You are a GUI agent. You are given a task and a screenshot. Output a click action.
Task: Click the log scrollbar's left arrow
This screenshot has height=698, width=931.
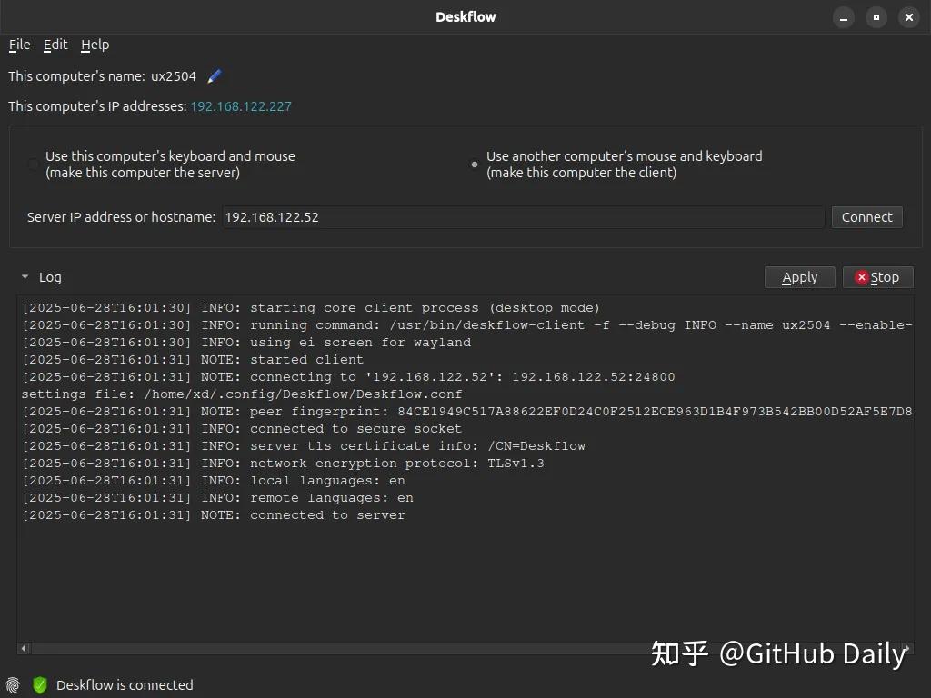(24, 648)
